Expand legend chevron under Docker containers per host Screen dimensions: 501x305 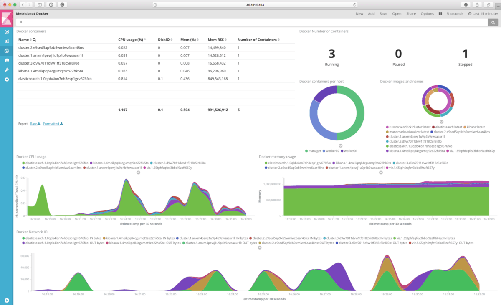point(340,146)
